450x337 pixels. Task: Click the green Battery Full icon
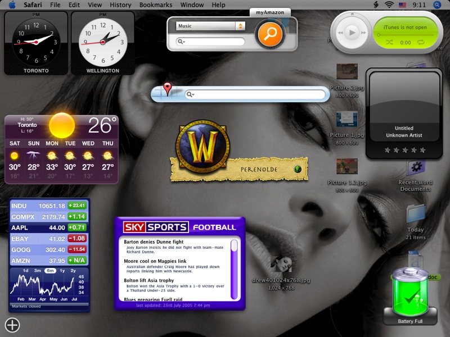click(x=410, y=292)
